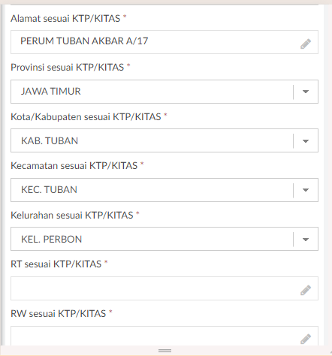The image size is (332, 356).
Task: Select the KEC. TUBAN combo box value
Action: pyautogui.click(x=49, y=189)
